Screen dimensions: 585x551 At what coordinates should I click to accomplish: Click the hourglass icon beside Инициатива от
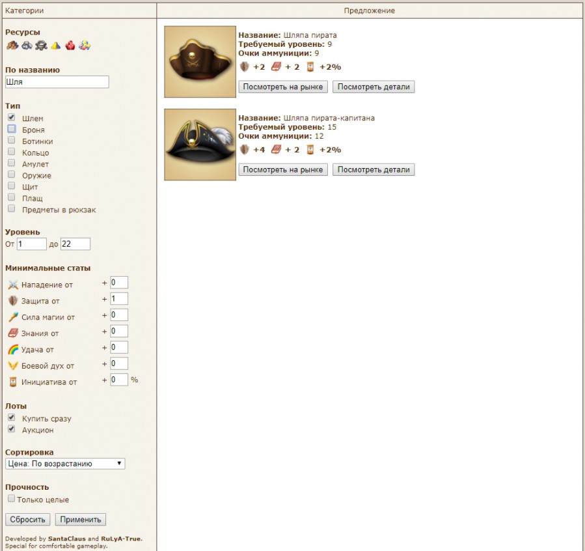point(13,382)
